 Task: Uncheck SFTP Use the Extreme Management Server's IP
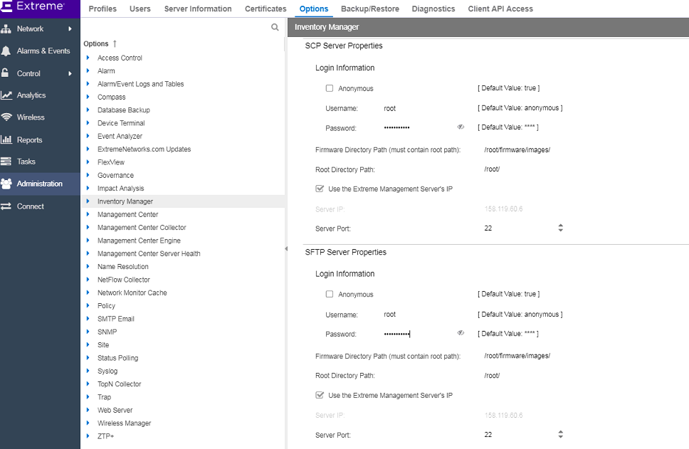pos(320,395)
